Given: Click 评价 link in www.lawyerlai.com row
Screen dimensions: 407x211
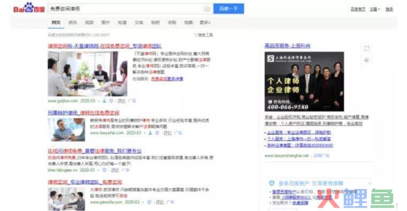Looking at the screenshot, I should click(x=168, y=133).
